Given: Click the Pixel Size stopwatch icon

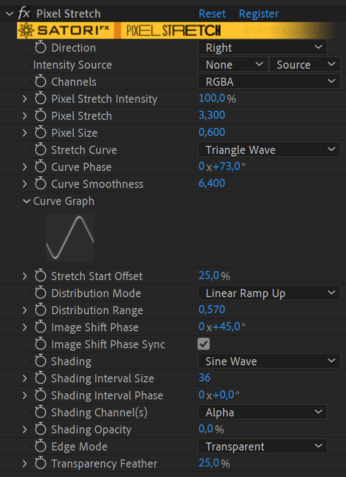Looking at the screenshot, I should click(41, 132).
